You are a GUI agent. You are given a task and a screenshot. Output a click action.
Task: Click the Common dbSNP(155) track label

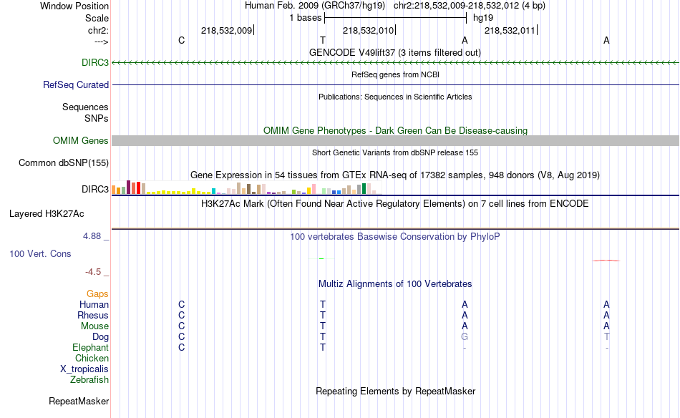click(x=63, y=163)
